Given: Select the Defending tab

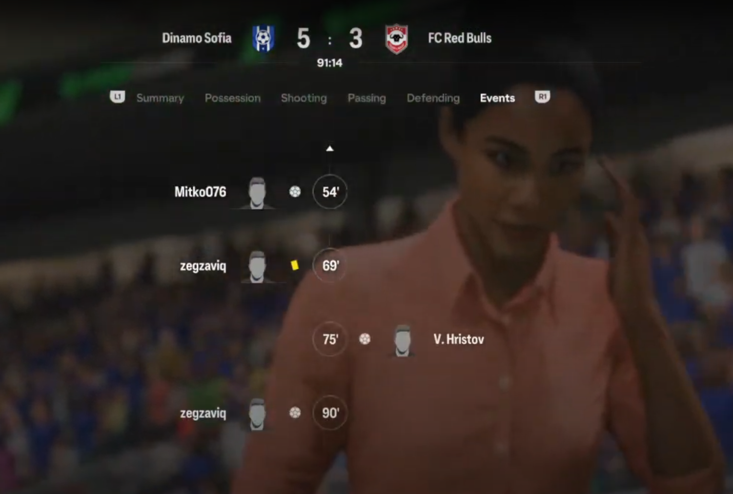Looking at the screenshot, I should tap(433, 98).
